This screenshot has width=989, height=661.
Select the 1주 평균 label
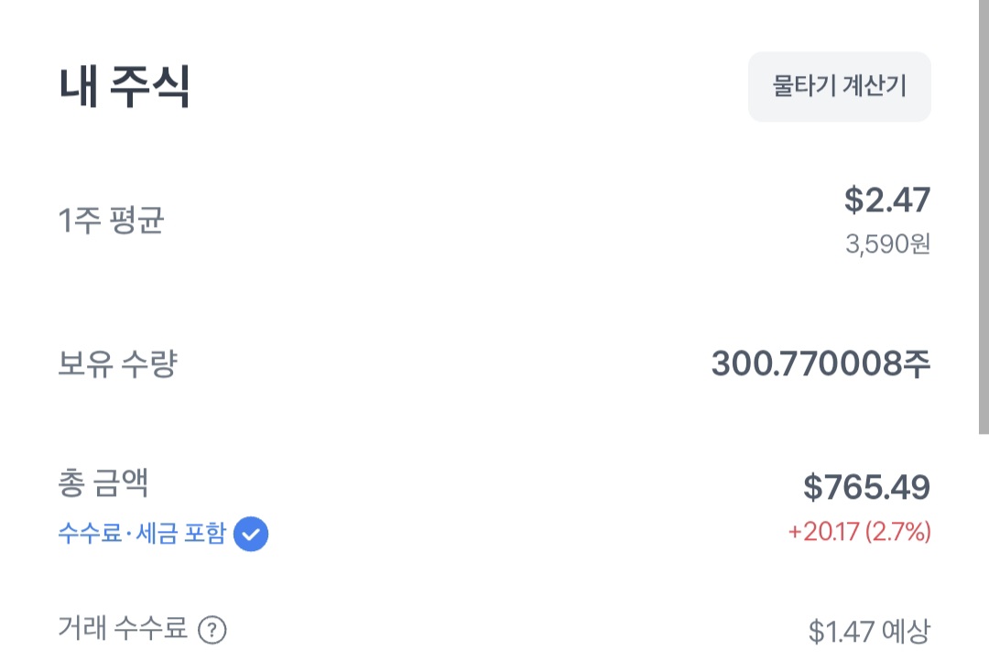pos(111,221)
